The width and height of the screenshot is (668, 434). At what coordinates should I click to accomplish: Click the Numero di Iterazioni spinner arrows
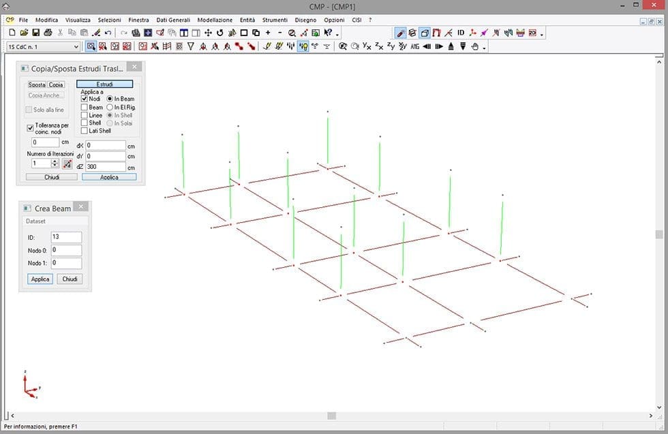pyautogui.click(x=55, y=164)
